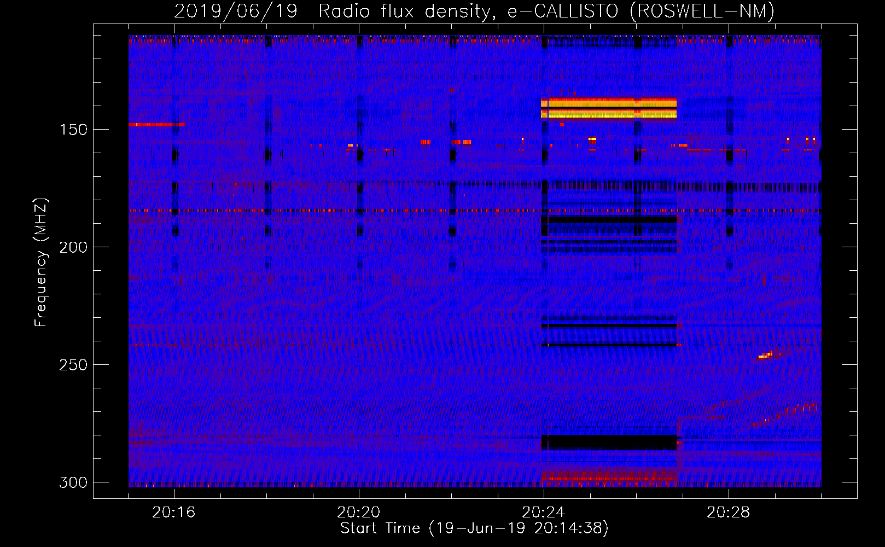Click the wide black band near 283 MHz
Image resolution: width=885 pixels, height=547 pixels.
coord(609,442)
